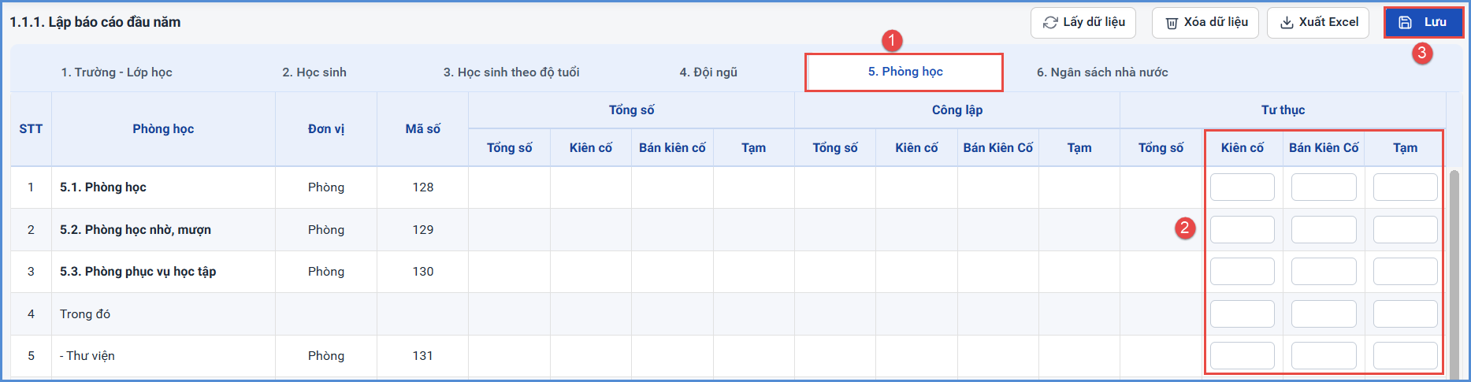The image size is (1471, 382).
Task: Click the Tư thục group header
Action: coord(1283,110)
